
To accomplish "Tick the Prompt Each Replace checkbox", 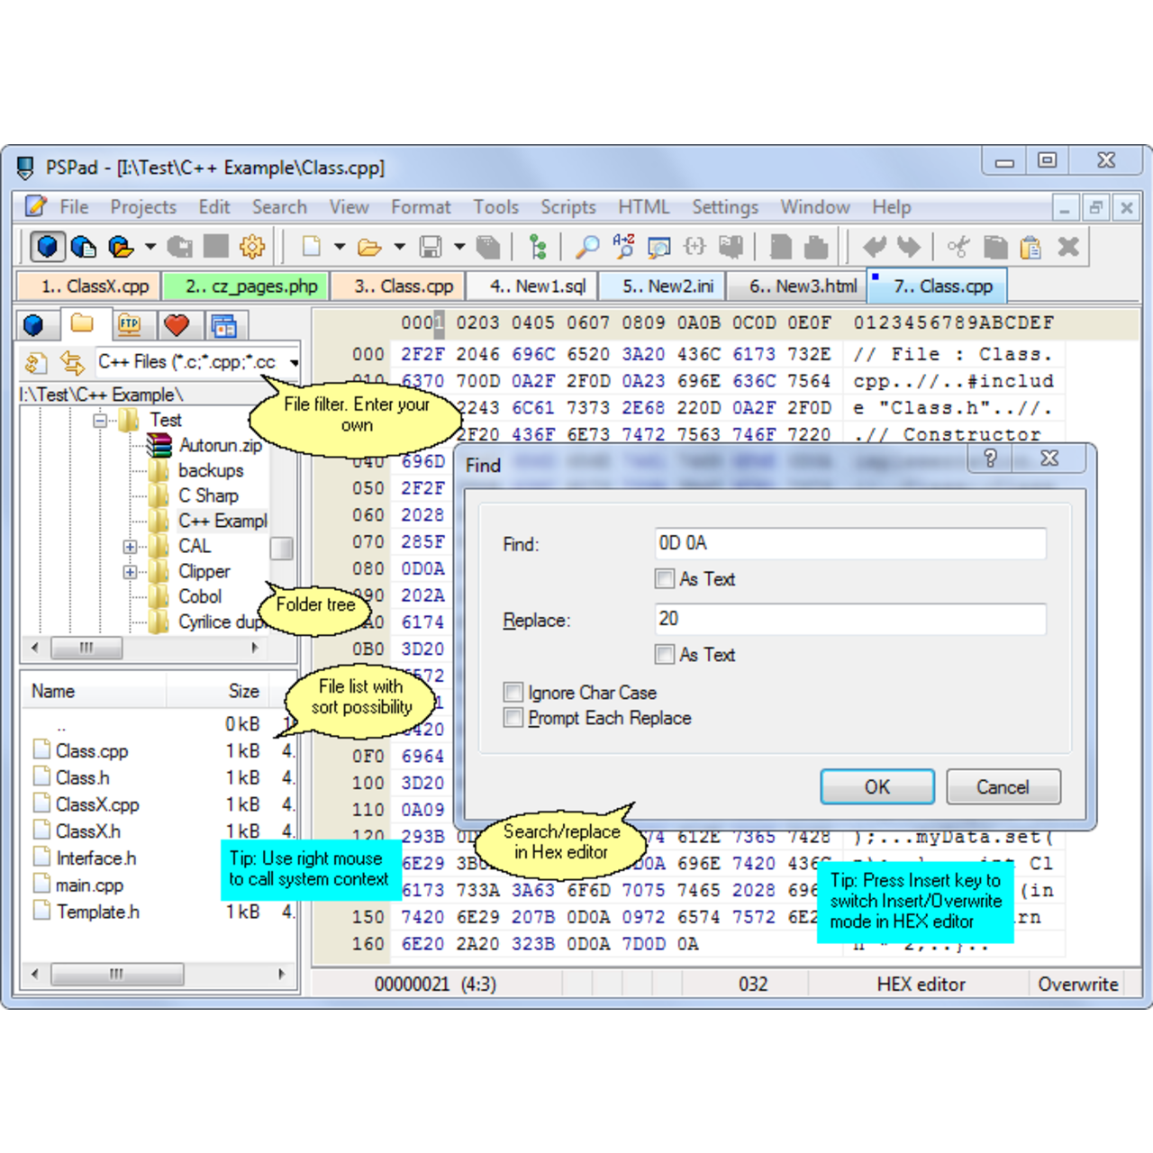I will click(x=513, y=718).
